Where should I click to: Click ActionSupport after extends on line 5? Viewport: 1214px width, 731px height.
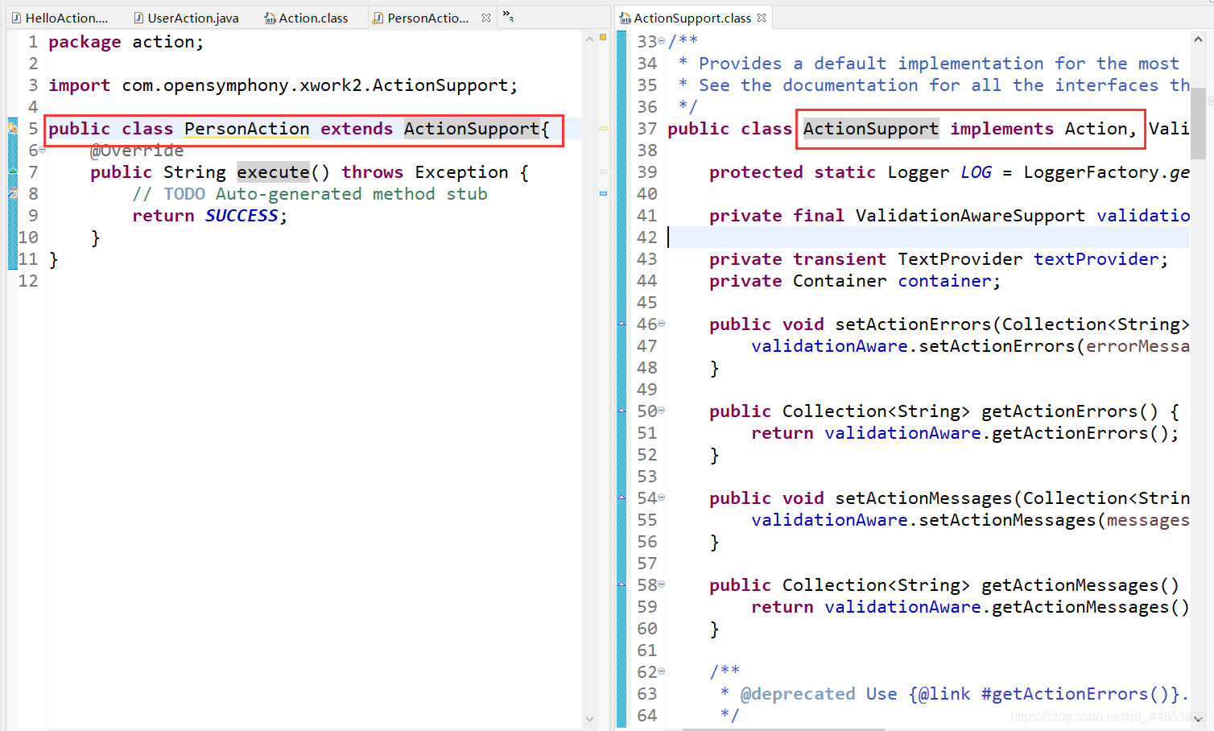pos(472,129)
